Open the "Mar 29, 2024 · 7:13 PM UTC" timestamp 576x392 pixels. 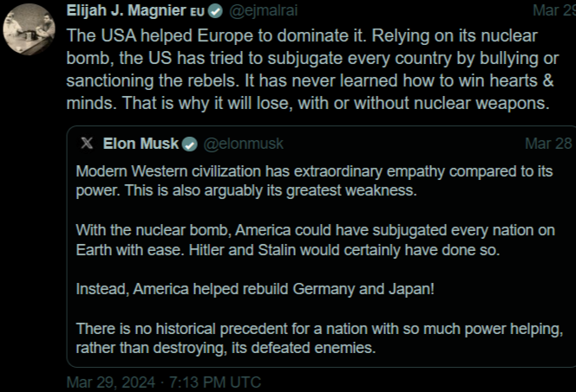pyautogui.click(x=163, y=382)
